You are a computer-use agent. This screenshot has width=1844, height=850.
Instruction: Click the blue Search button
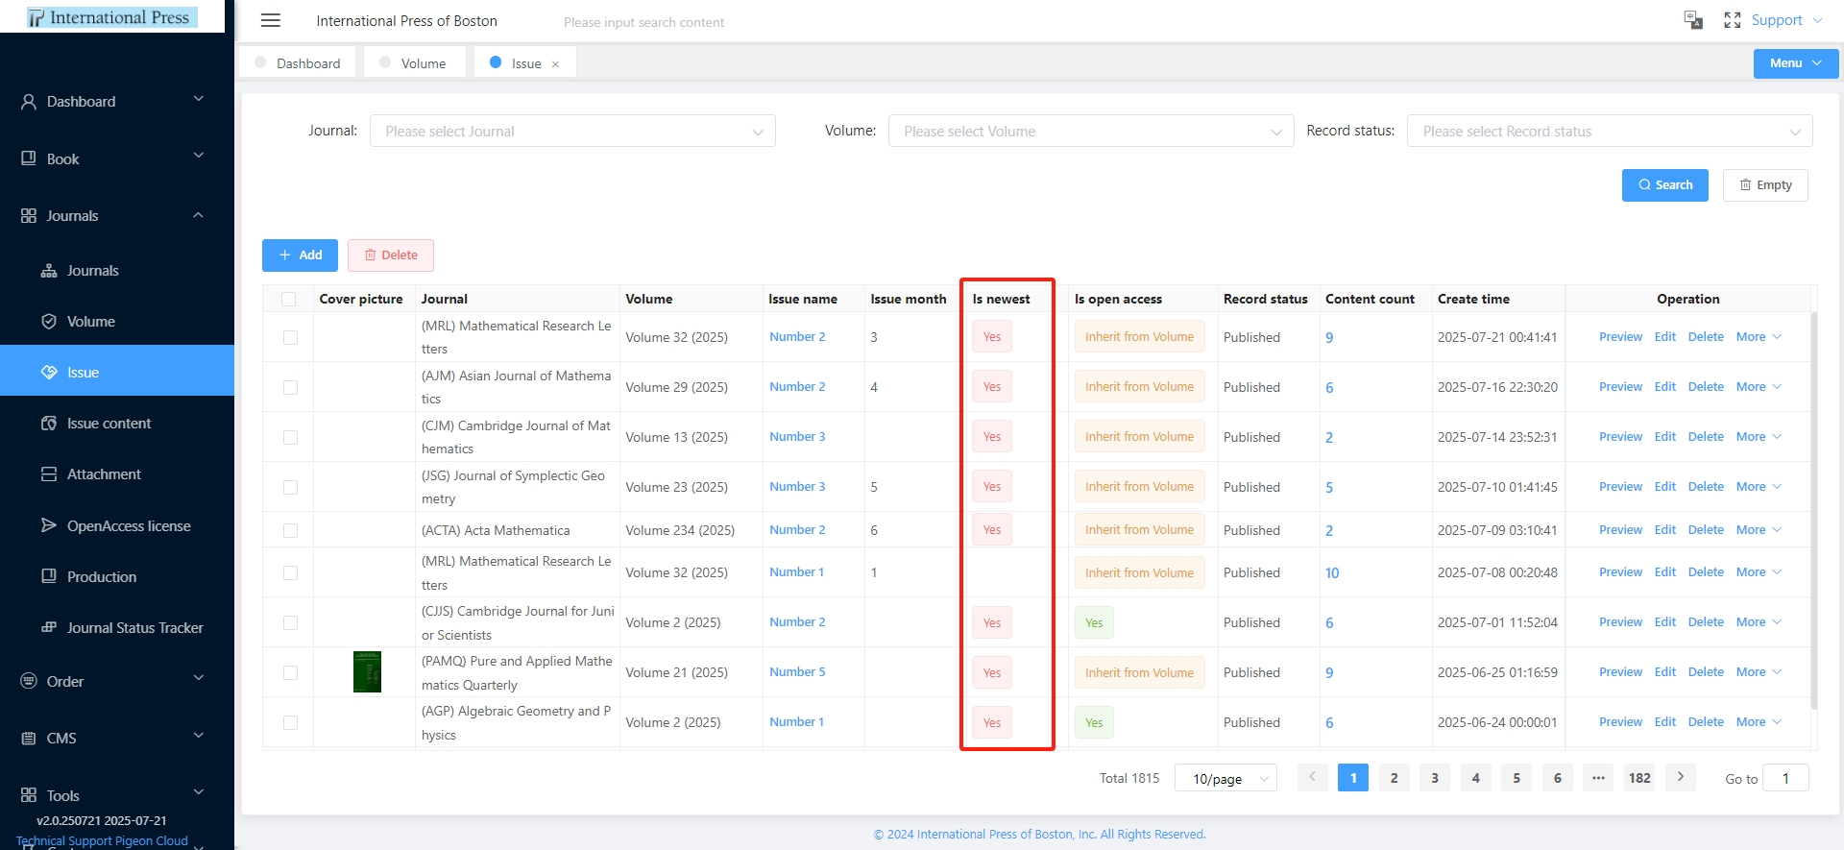pyautogui.click(x=1665, y=185)
